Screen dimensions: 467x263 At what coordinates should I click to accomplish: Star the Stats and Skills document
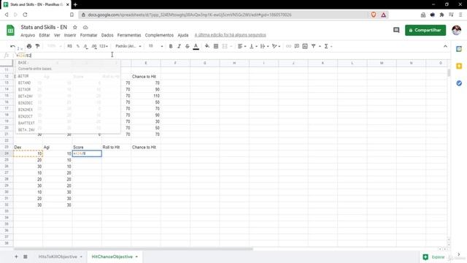(75, 28)
